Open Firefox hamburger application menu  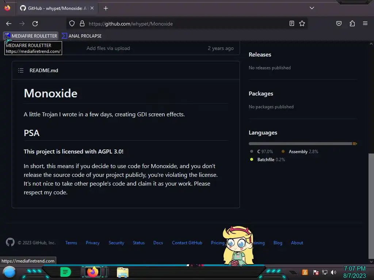click(x=365, y=23)
